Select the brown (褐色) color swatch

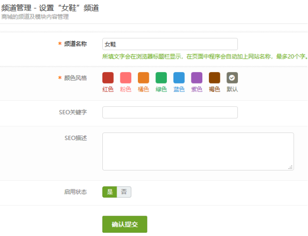tap(215, 78)
